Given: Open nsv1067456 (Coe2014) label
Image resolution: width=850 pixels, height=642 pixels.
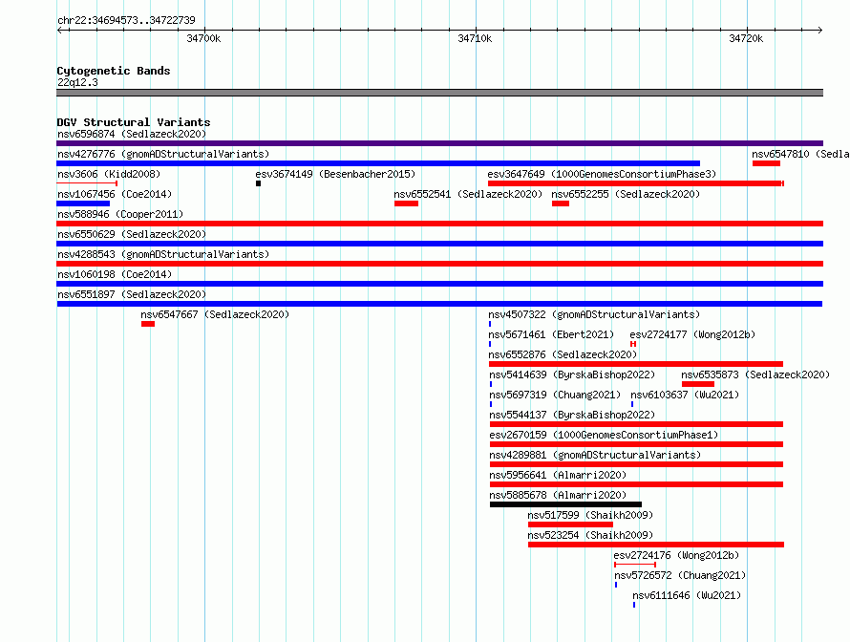Looking at the screenshot, I should [115, 194].
